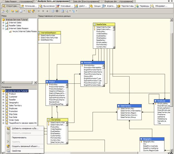
Task: Expand the Internet Sales measure group
Action: 3,23
